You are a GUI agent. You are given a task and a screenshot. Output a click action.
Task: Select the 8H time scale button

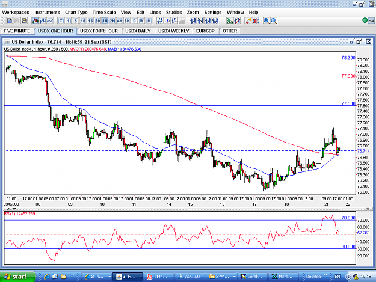[x=127, y=21]
